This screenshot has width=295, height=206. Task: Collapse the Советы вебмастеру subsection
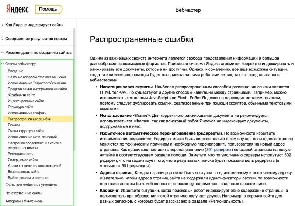tap(21, 64)
